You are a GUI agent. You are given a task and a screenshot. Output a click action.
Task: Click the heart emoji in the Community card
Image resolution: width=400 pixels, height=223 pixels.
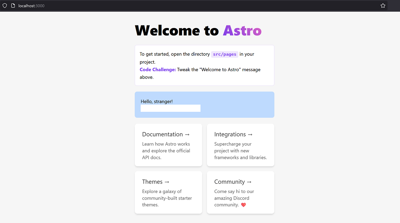(x=243, y=205)
